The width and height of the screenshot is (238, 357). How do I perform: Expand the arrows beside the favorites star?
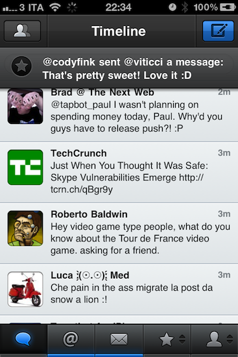click(182, 339)
